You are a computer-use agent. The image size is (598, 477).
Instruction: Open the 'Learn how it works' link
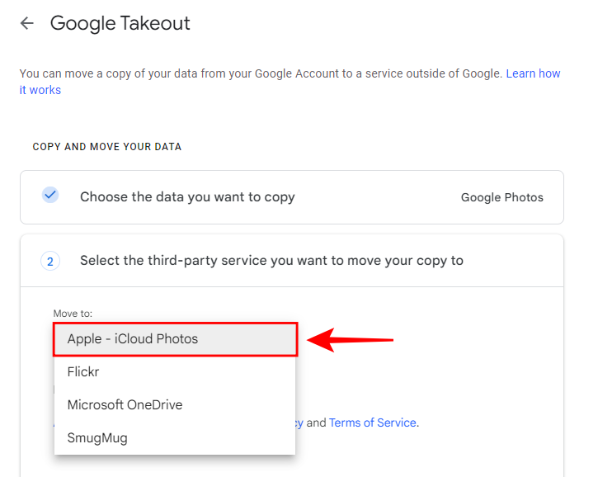pyautogui.click(x=533, y=74)
